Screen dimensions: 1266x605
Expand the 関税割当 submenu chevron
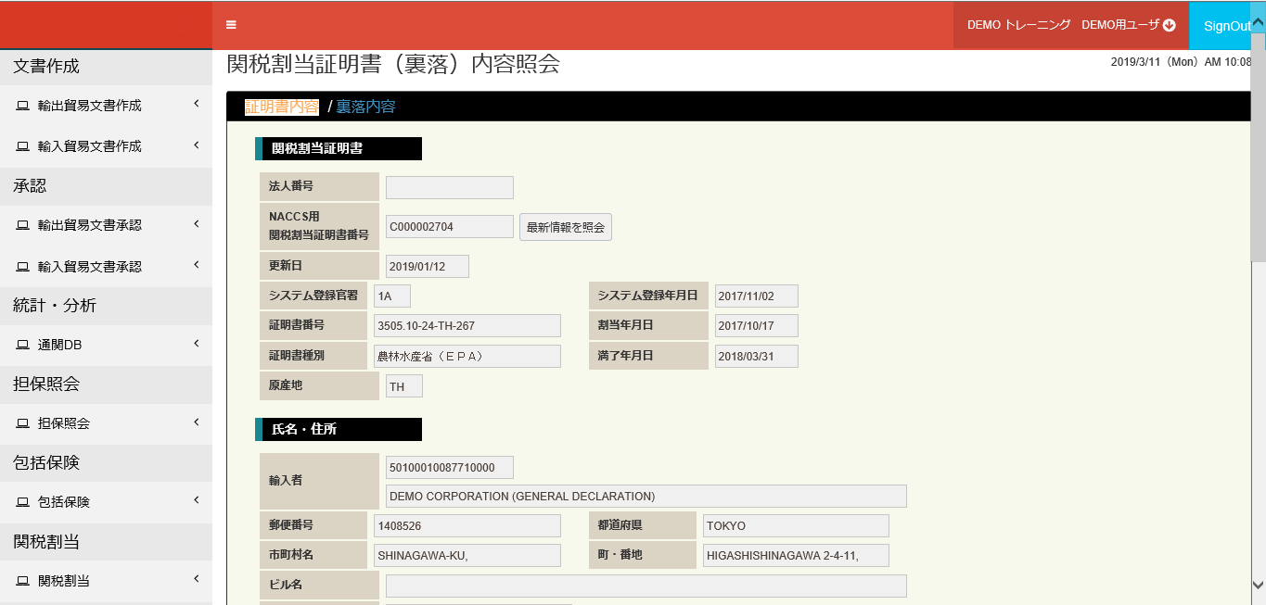click(197, 580)
